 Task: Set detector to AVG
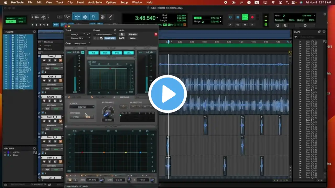[88, 117]
